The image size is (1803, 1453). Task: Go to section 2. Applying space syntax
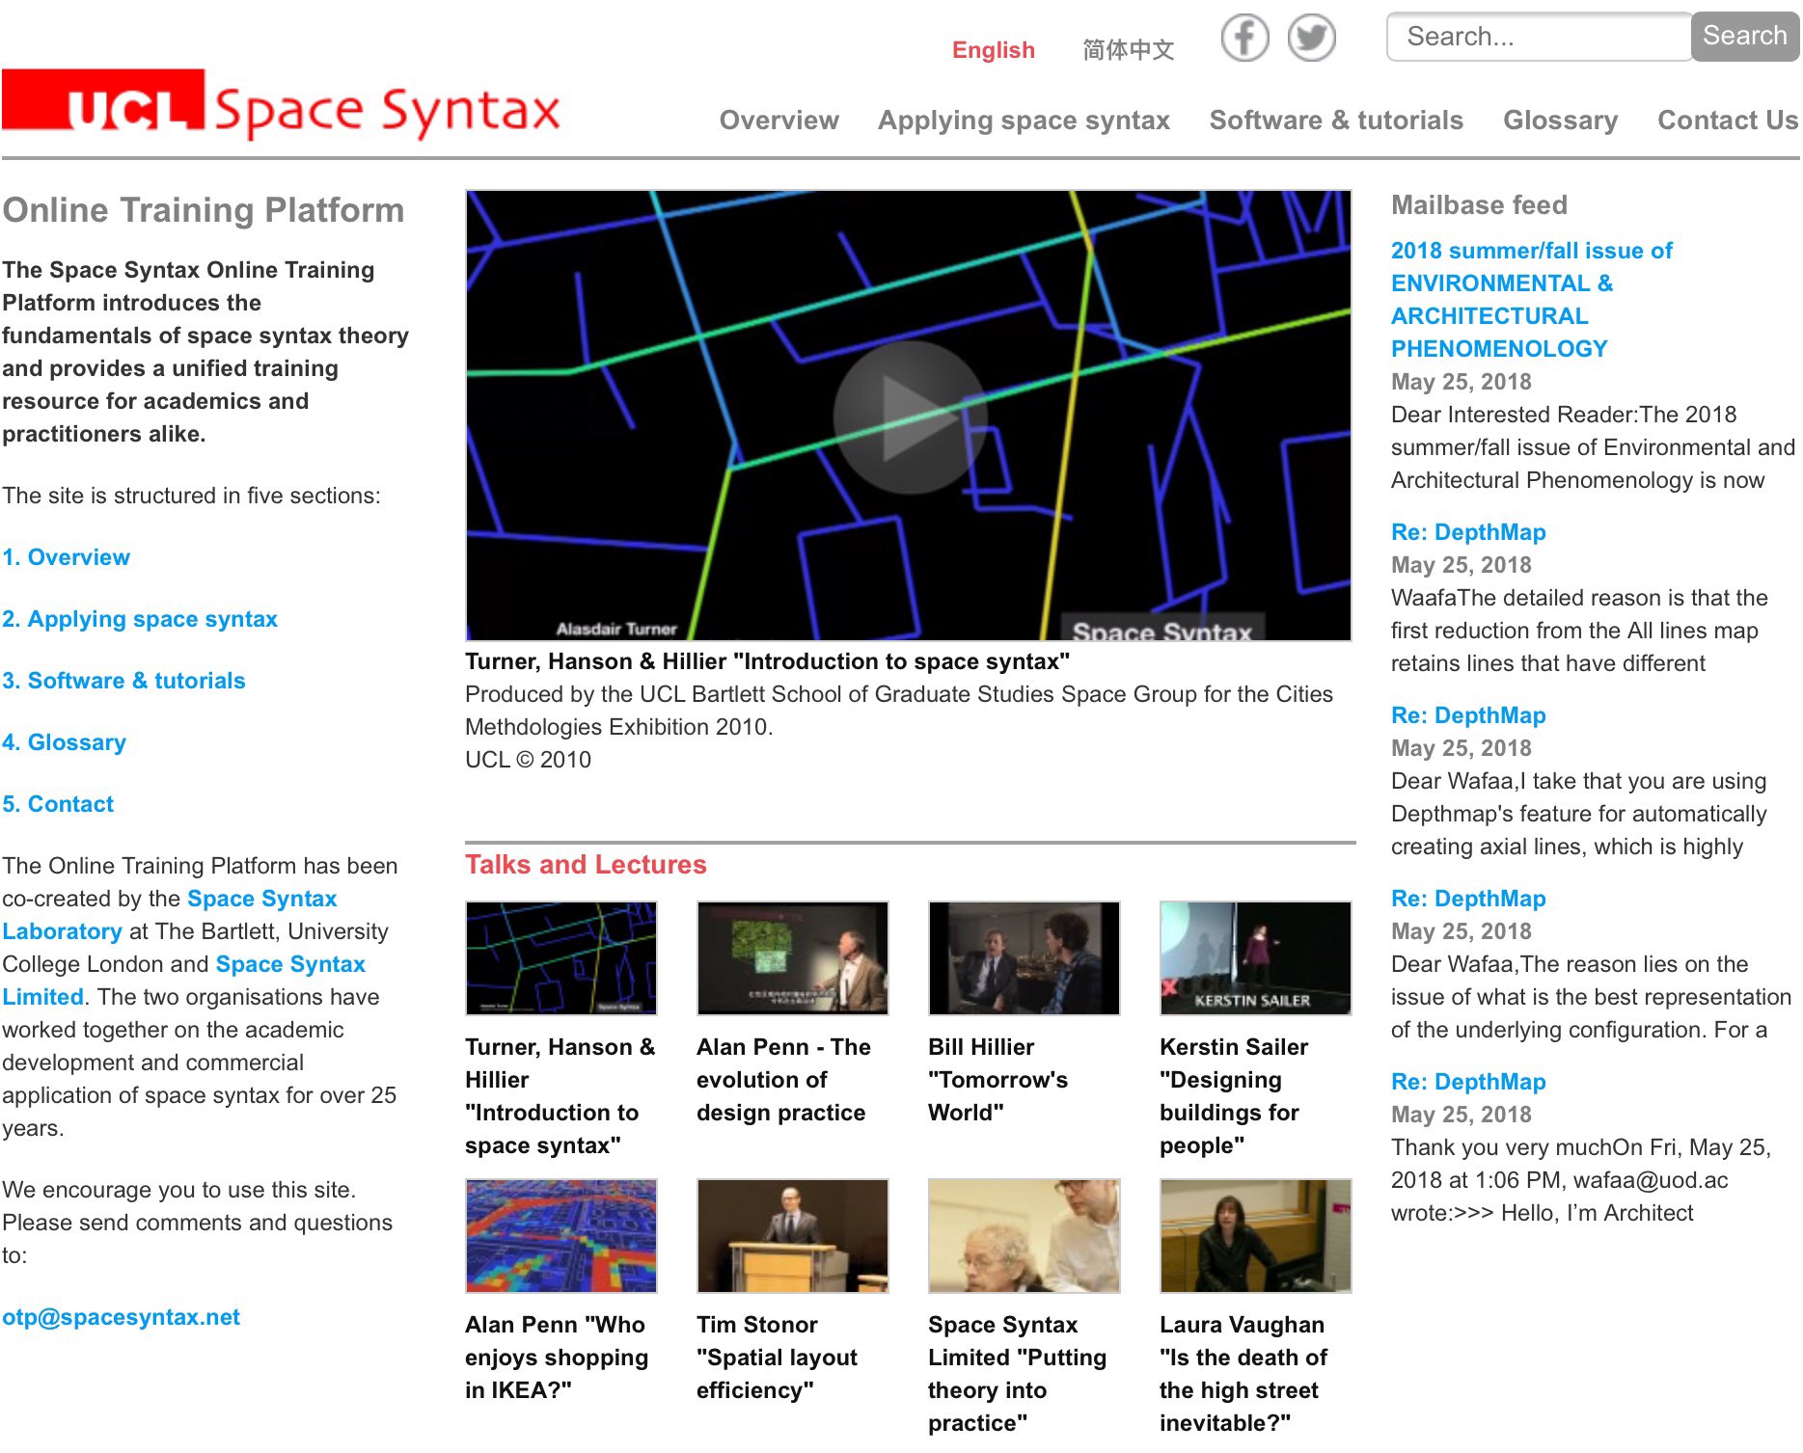point(140,619)
